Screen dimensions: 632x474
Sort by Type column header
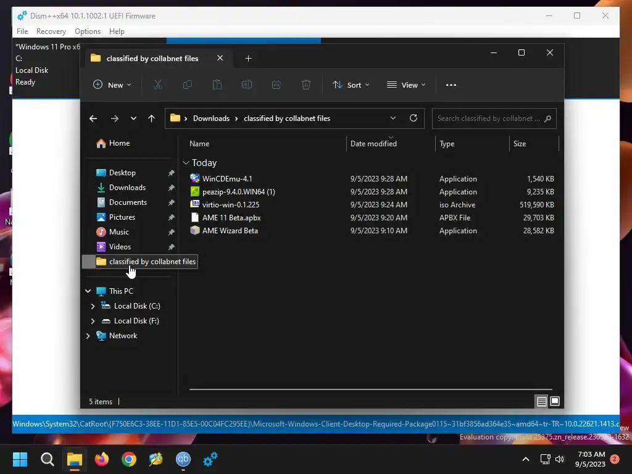coord(472,144)
